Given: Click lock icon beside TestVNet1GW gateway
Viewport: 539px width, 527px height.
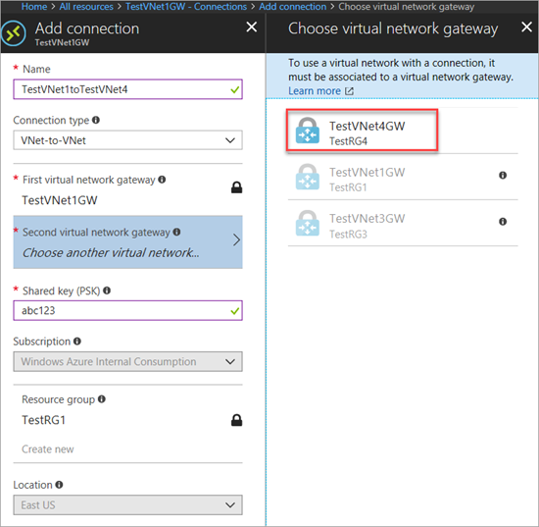Looking at the screenshot, I should 236,187.
